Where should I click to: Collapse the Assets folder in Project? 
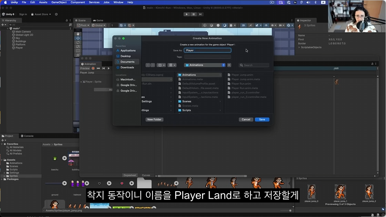pyautogui.click(x=2, y=160)
